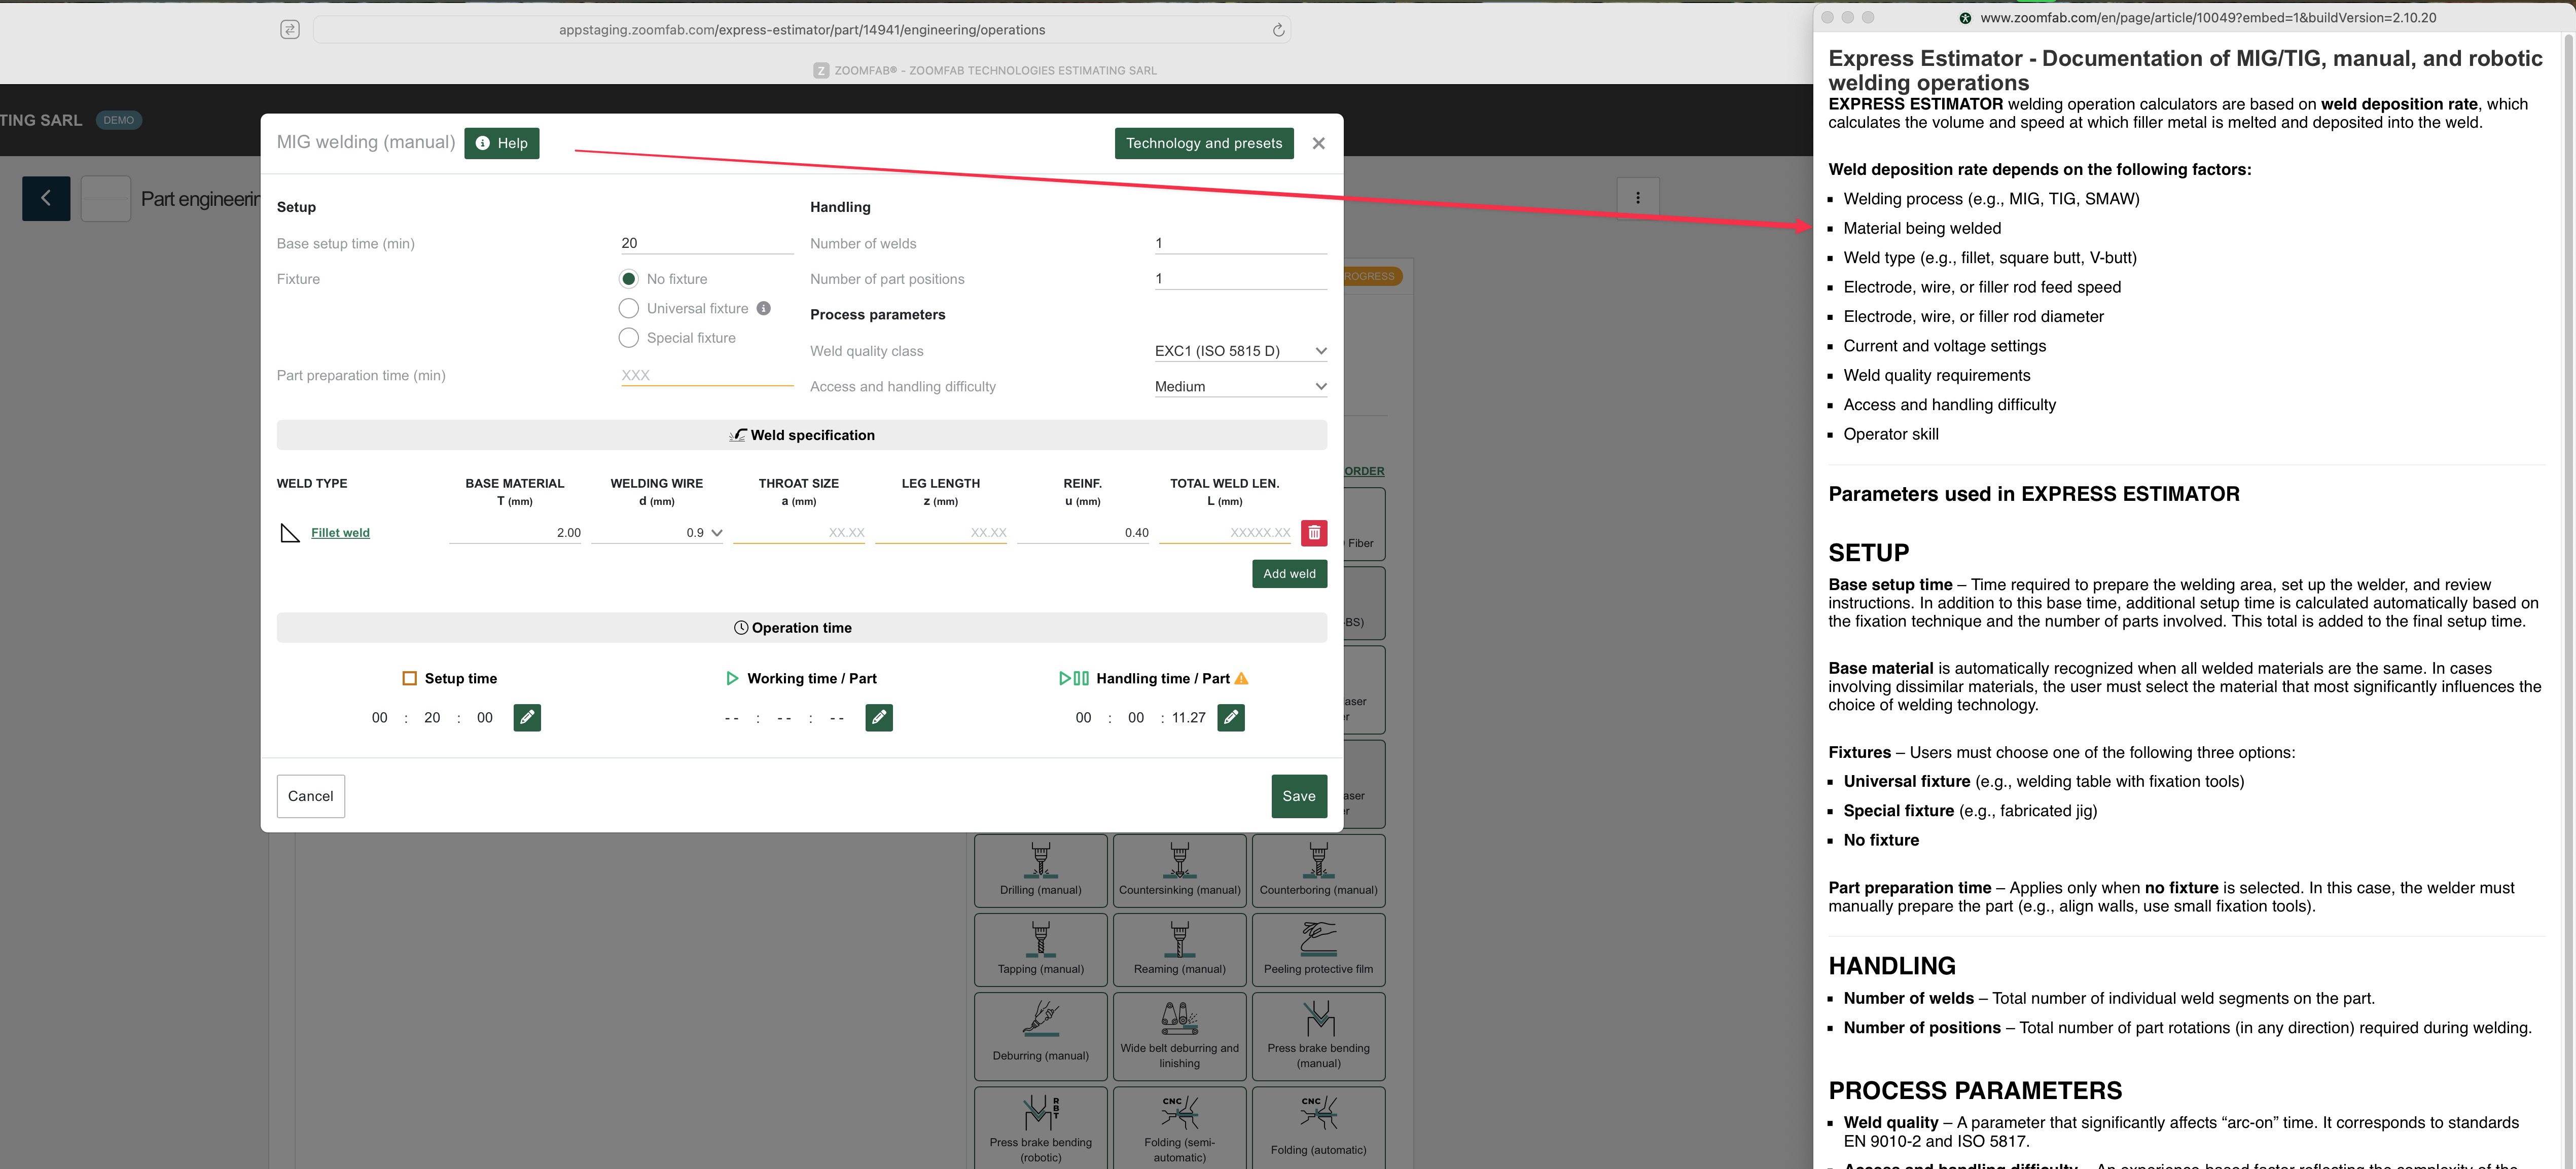Viewport: 2576px width, 1169px height.
Task: Select the Special fixture radio option
Action: [629, 338]
